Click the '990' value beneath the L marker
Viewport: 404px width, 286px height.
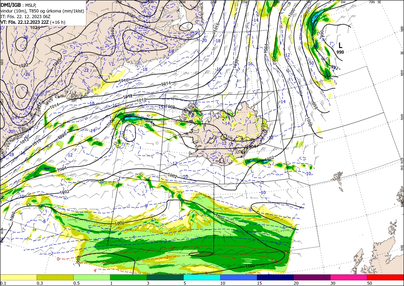tap(340, 52)
